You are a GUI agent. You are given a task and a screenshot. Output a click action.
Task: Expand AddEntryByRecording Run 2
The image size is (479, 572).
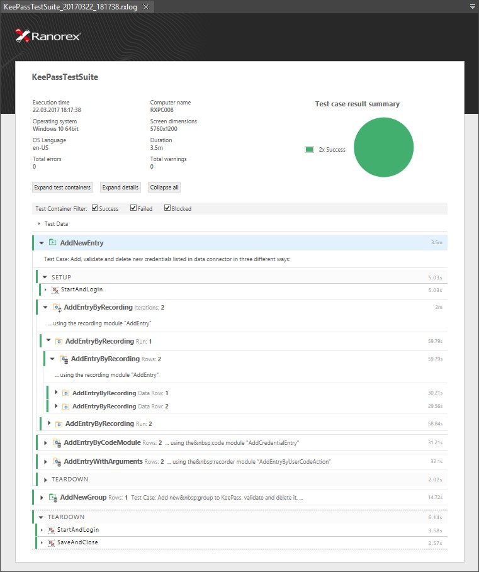point(49,423)
